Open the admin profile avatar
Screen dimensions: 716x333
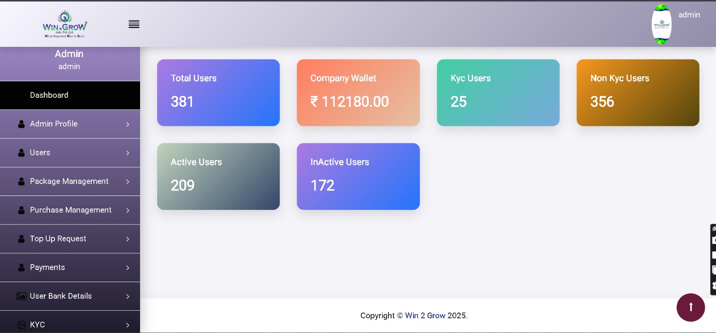[661, 24]
